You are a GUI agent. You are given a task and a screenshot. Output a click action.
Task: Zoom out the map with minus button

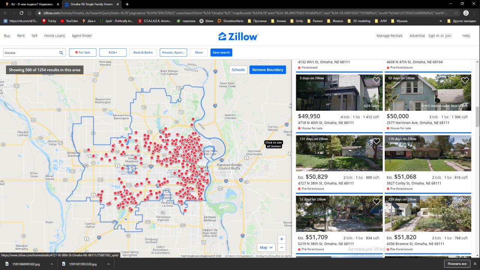point(282,247)
